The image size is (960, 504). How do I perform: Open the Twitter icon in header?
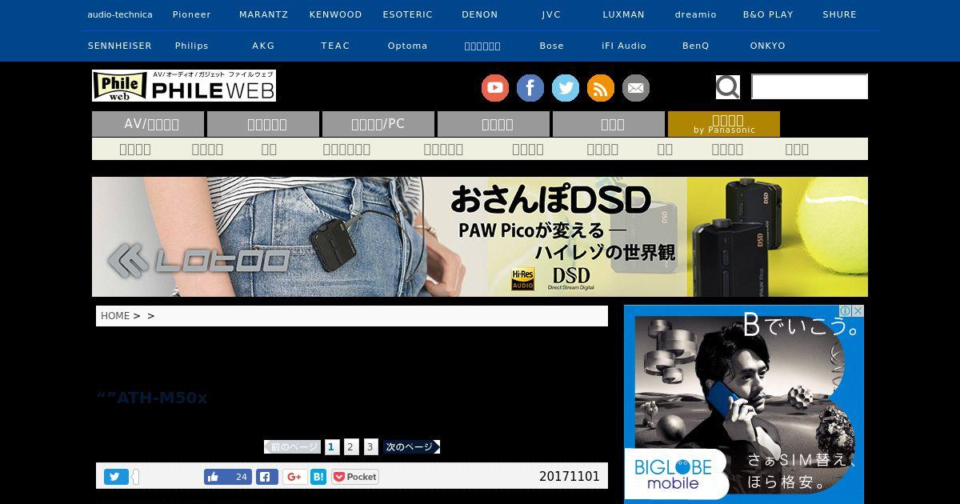[566, 88]
